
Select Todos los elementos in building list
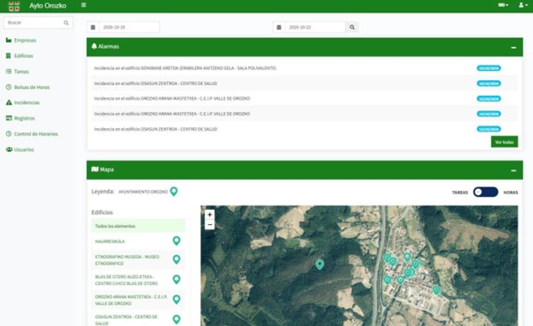click(138, 226)
